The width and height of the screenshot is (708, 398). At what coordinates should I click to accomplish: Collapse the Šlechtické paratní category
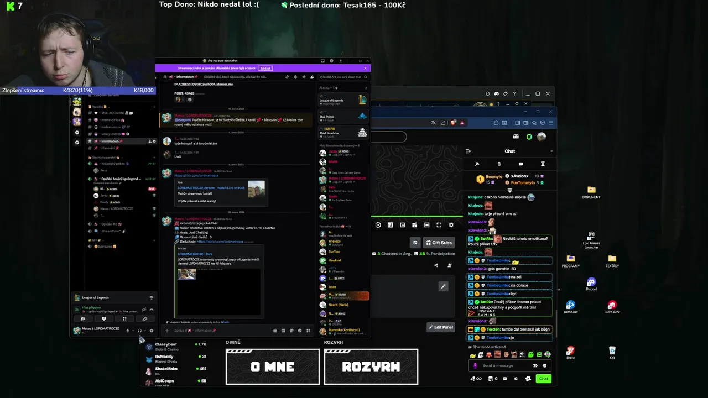pos(105,158)
